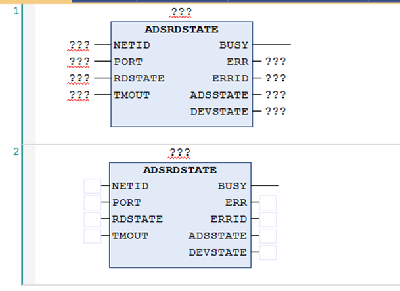
Task: Click the DEVSTATE output ??? in network 1
Action: click(276, 112)
